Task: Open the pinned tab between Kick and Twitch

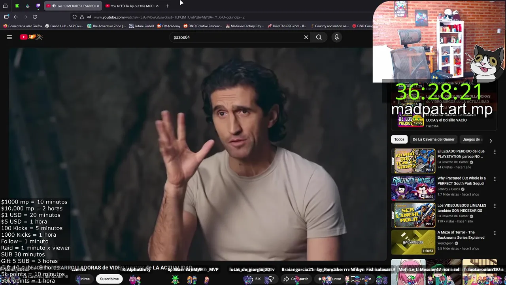Action: [28, 6]
